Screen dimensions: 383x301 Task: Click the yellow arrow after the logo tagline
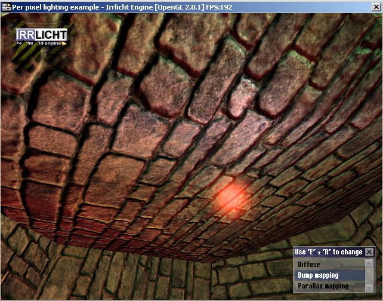(64, 44)
